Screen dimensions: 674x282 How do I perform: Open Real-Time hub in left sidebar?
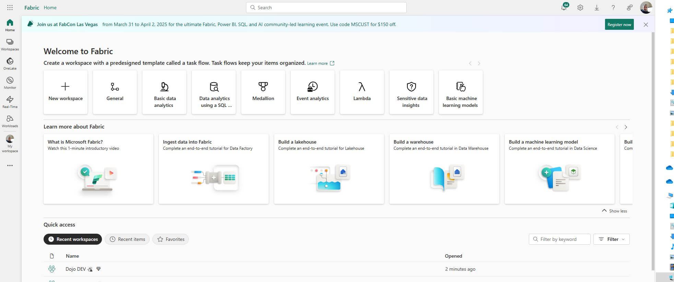pos(10,102)
